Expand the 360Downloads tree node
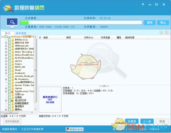 click(6, 46)
